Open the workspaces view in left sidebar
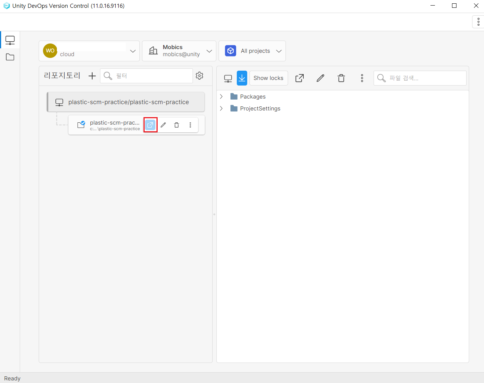The width and height of the screenshot is (484, 383). tap(10, 40)
